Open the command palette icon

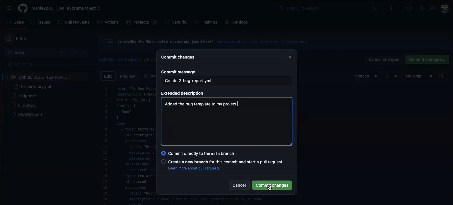374,8
